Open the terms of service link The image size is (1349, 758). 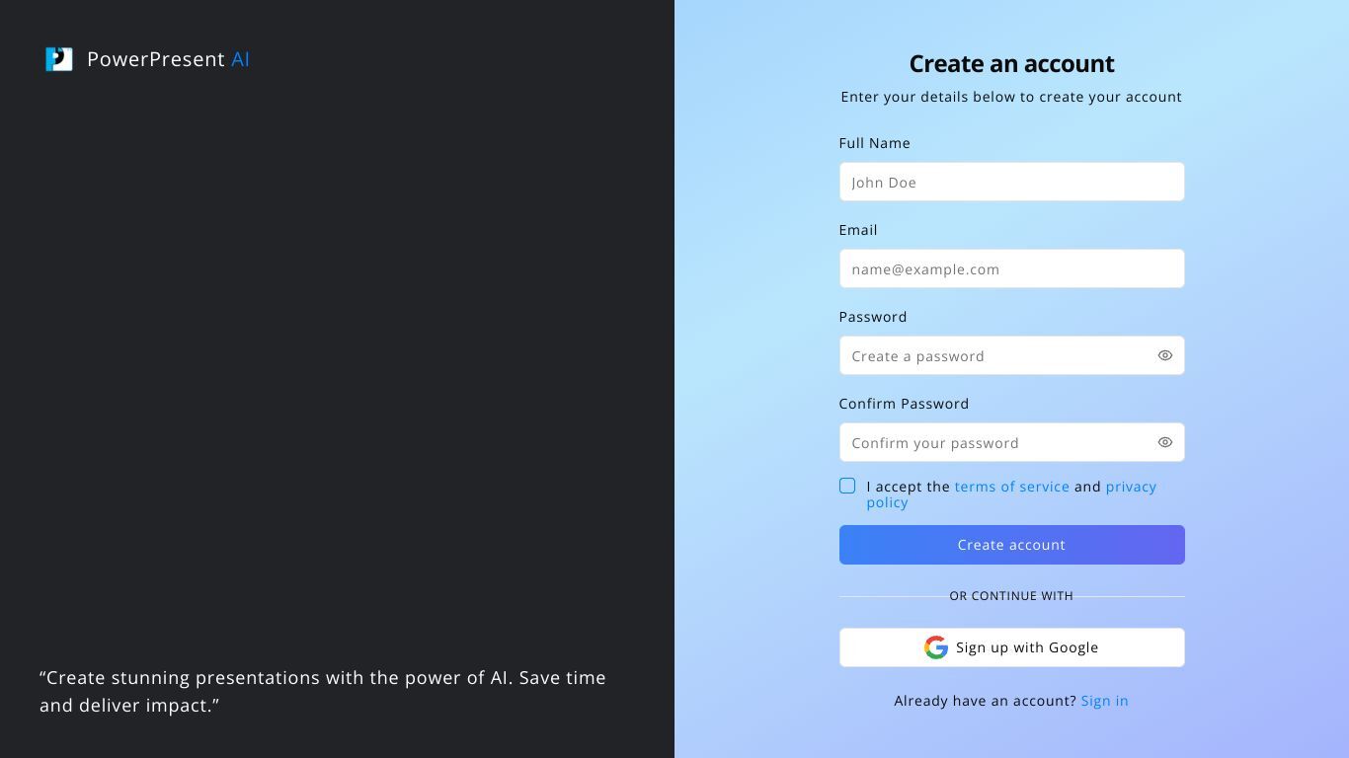click(1011, 487)
